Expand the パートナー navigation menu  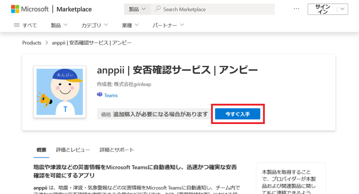tap(168, 25)
